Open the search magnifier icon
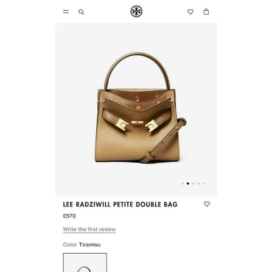This screenshot has height=272, width=272. (x=81, y=12)
